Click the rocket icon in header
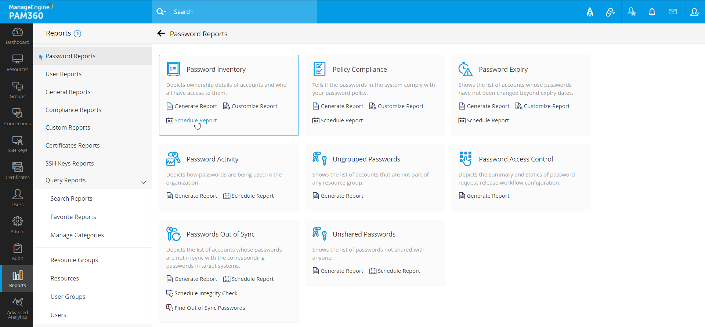 [590, 12]
